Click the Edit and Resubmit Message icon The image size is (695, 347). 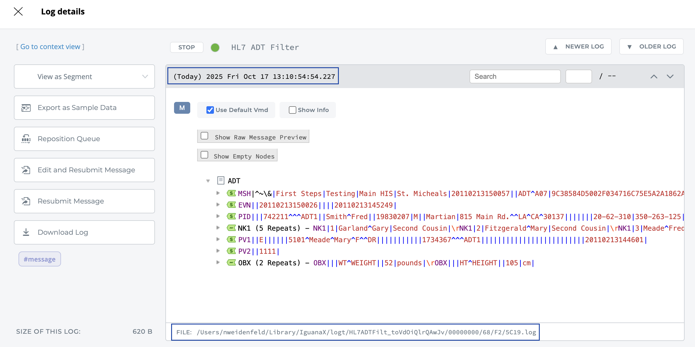pyautogui.click(x=26, y=170)
